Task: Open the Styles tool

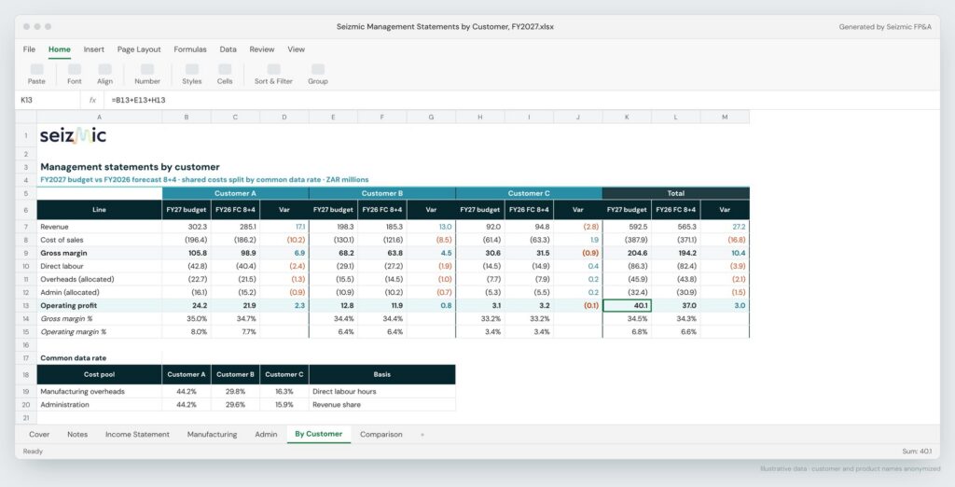Action: [192, 75]
